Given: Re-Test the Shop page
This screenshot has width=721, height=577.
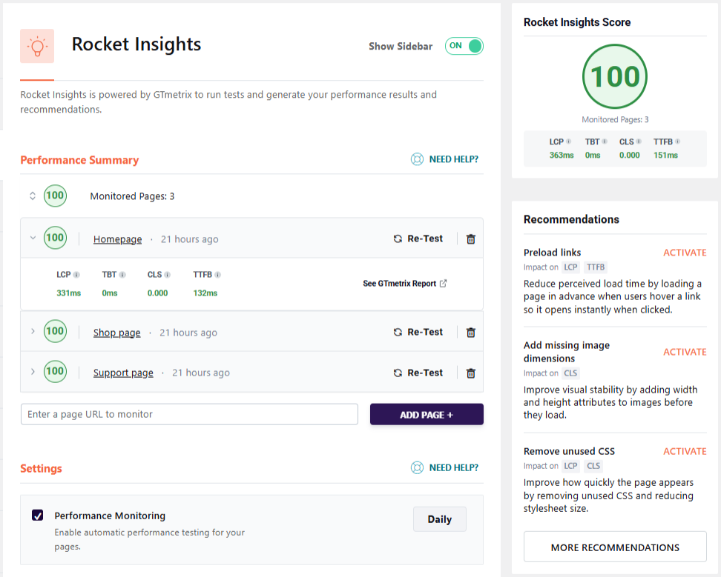Looking at the screenshot, I should 418,332.
